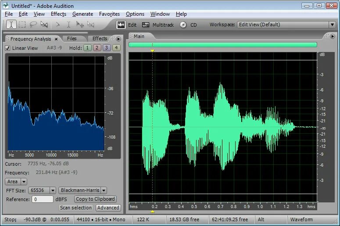Click the 44100 • 16-bit • Mono status
Screen dimensions: 340x226
(101, 219)
